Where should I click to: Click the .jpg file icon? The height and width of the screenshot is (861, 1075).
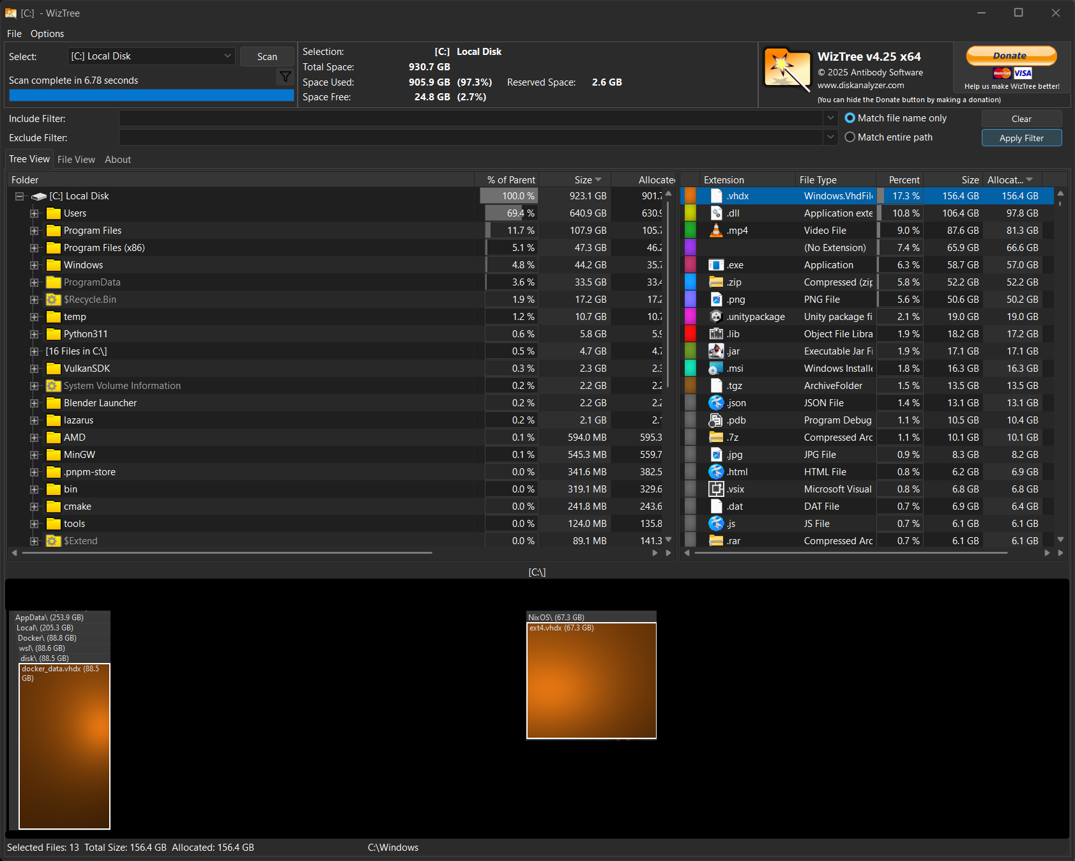[x=716, y=455]
